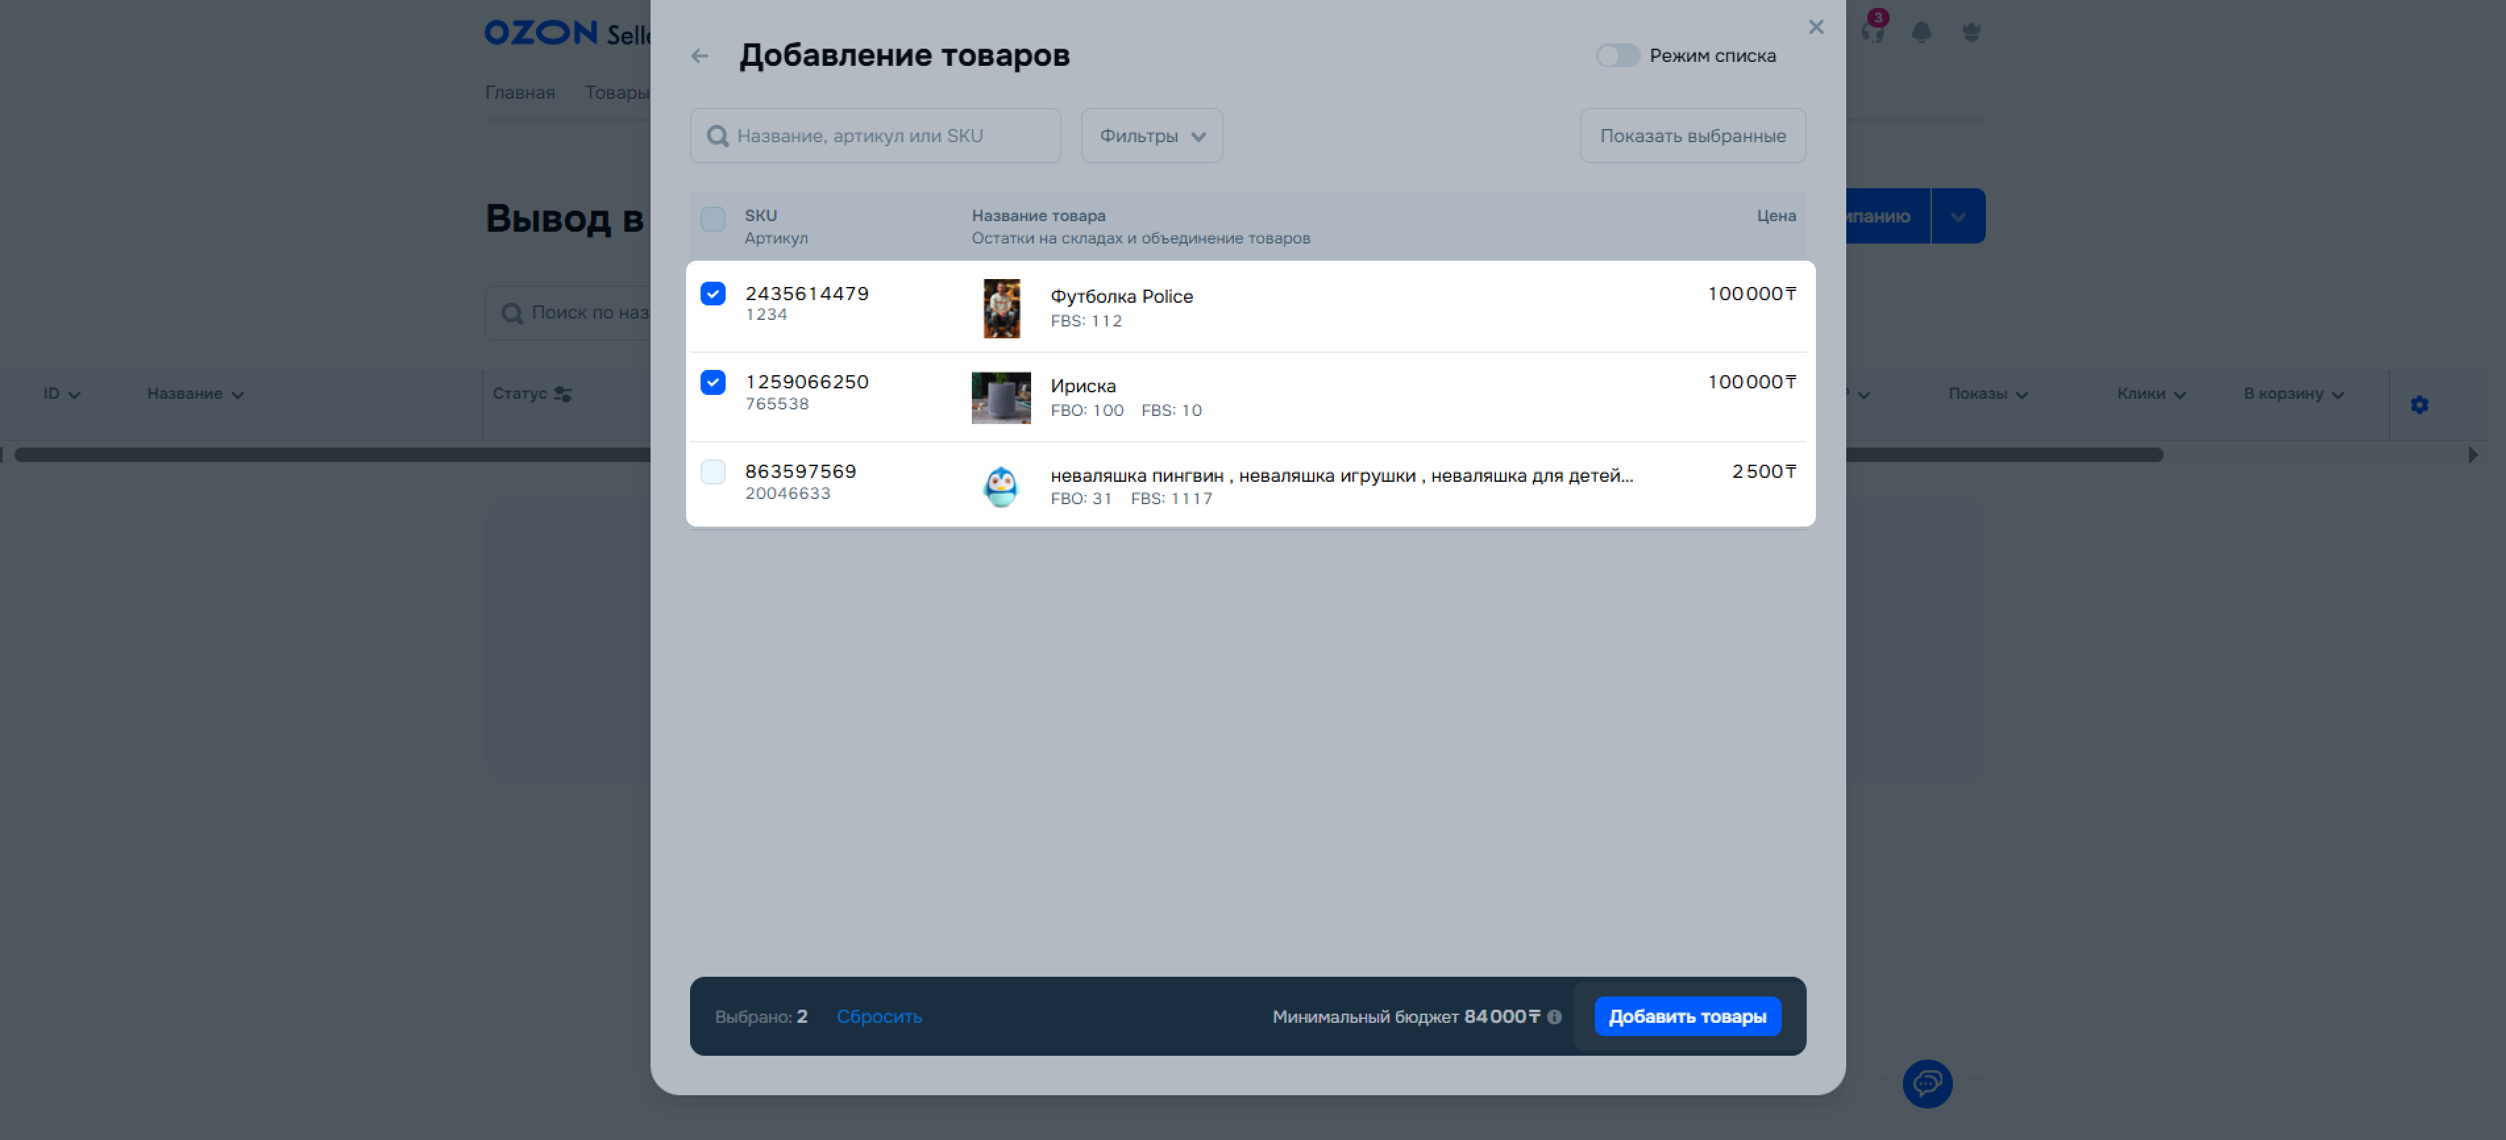Click the SKU 1259066250 text
Image resolution: width=2506 pixels, height=1140 pixels.
(807, 382)
